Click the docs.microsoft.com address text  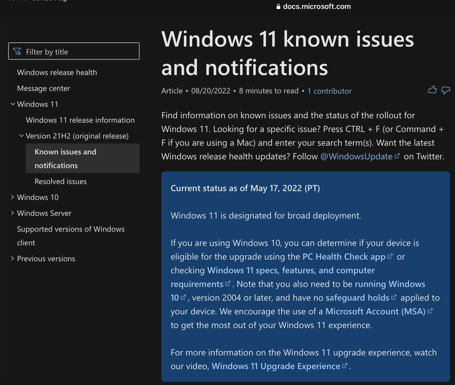317,6
